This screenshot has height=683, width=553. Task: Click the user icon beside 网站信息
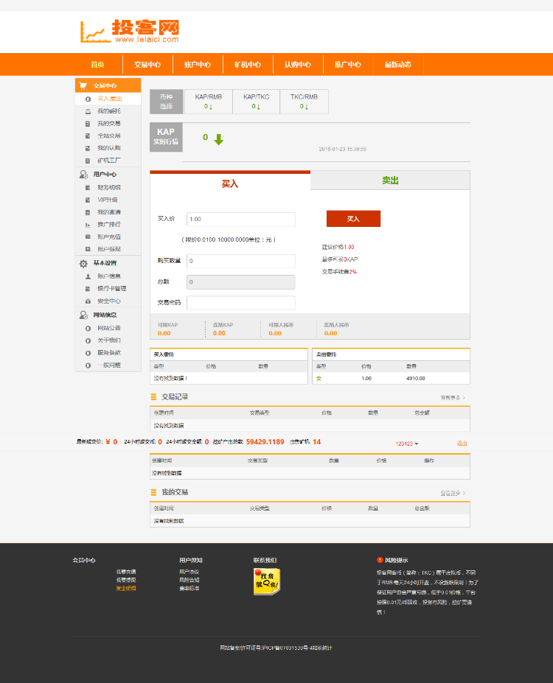(83, 315)
